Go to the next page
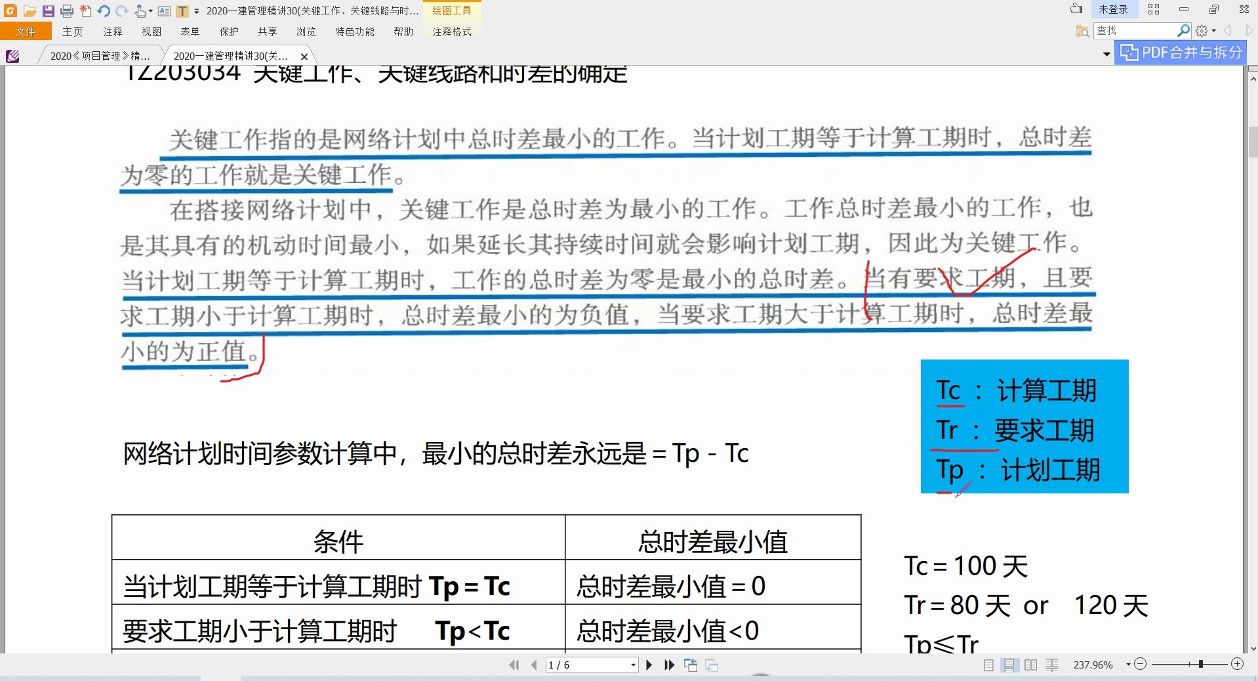 (649, 665)
